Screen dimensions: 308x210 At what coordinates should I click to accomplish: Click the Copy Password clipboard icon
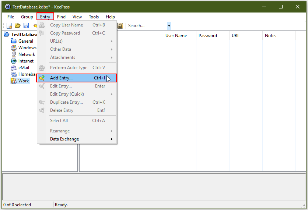point(42,33)
